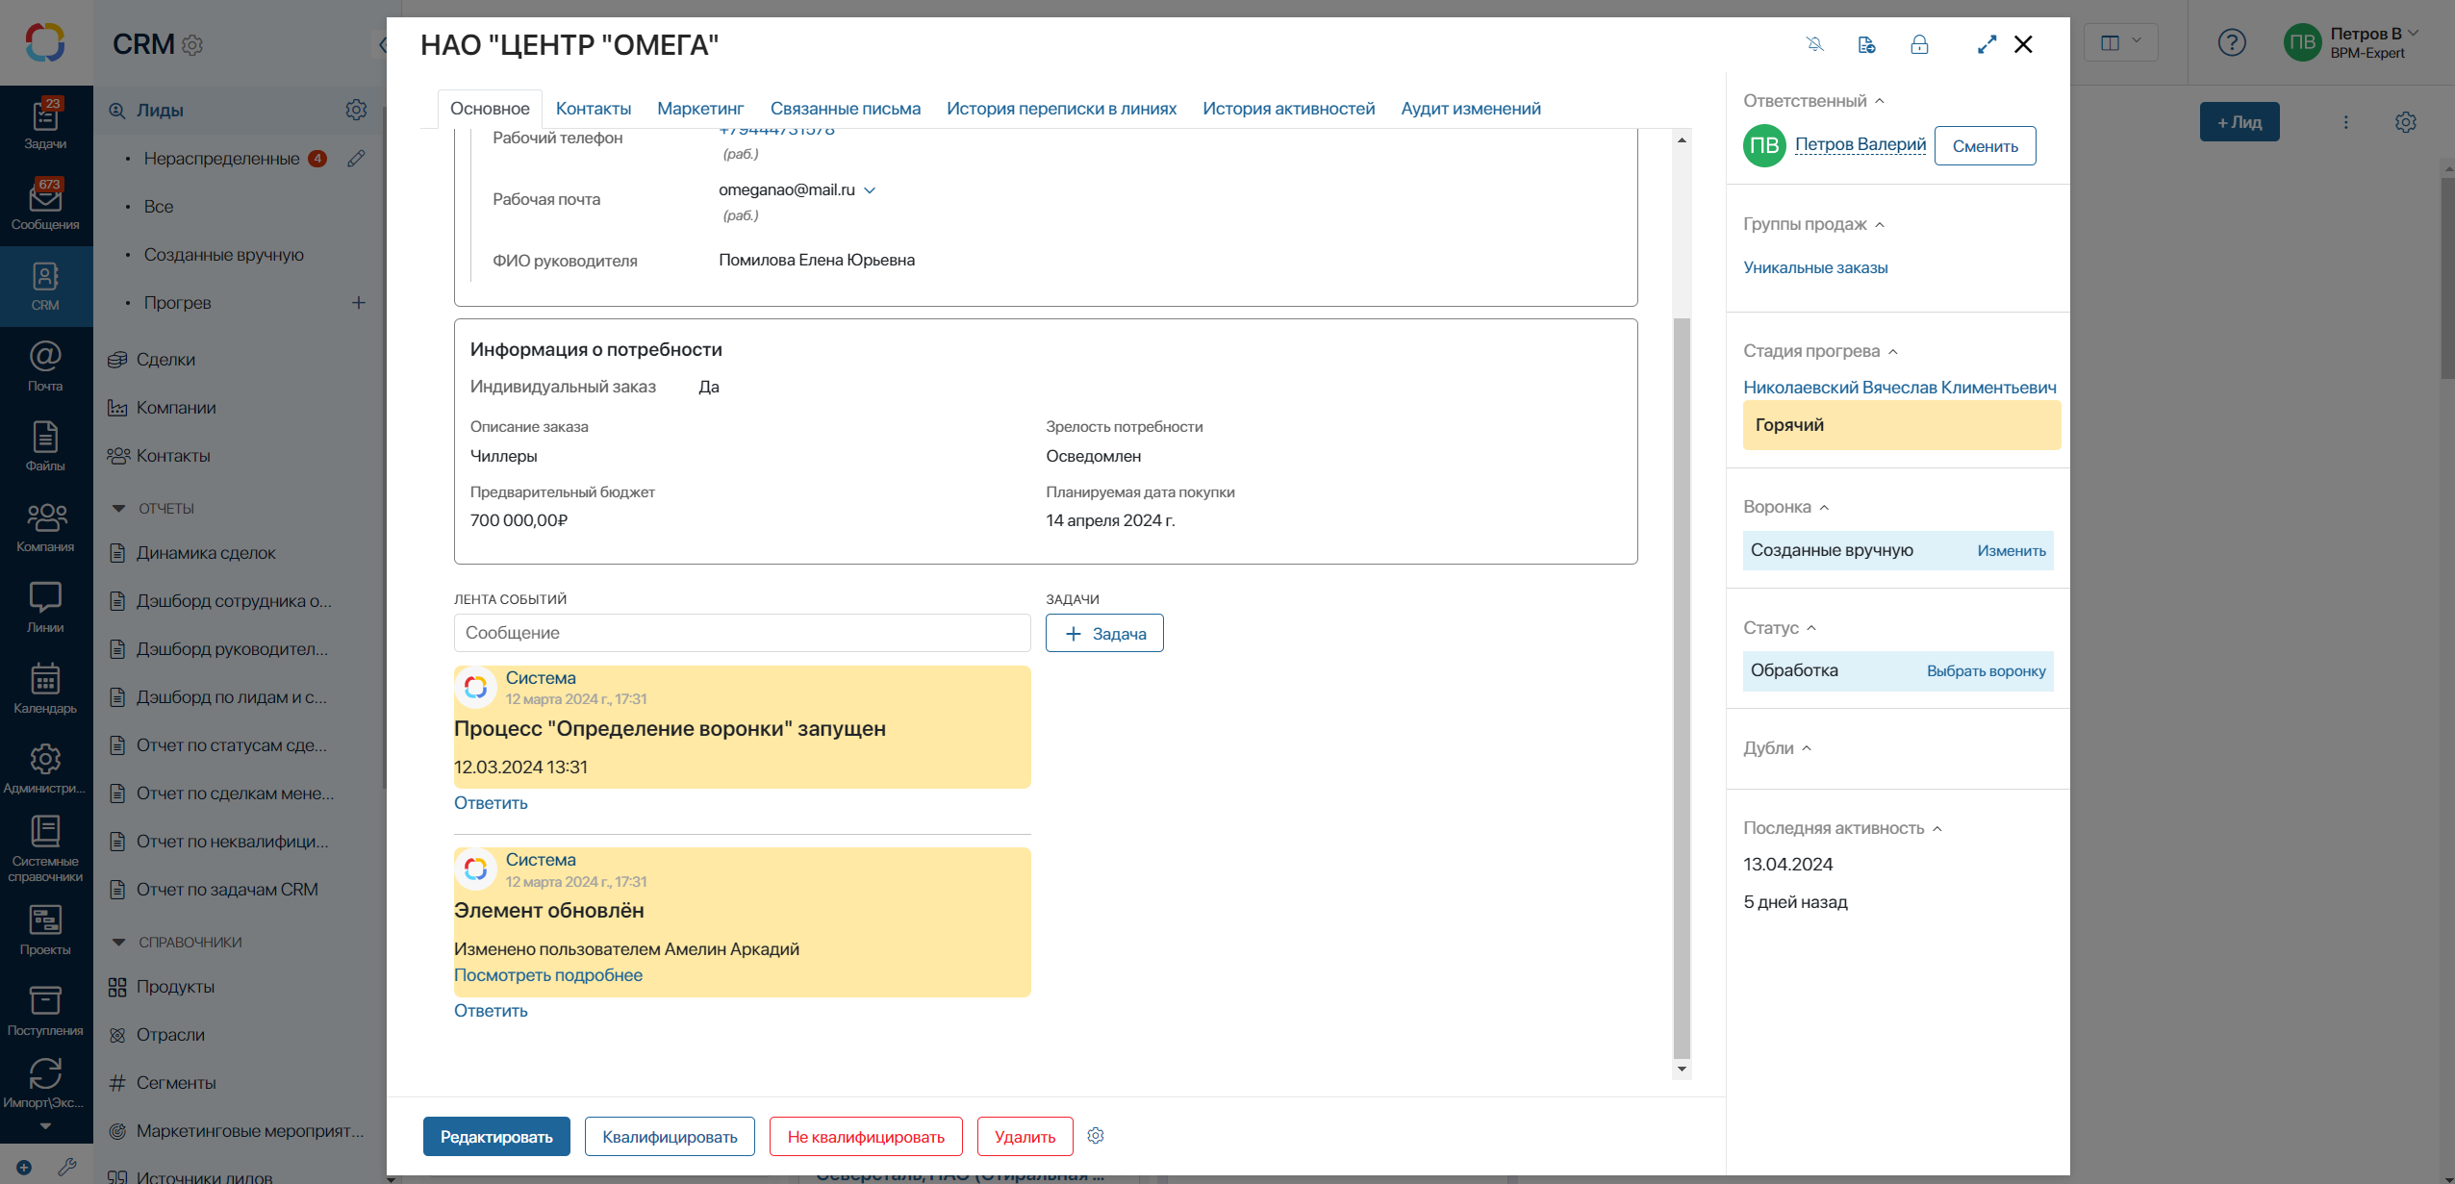The height and width of the screenshot is (1184, 2455).
Task: Open Календарь section in sidebar
Action: pyautogui.click(x=45, y=689)
